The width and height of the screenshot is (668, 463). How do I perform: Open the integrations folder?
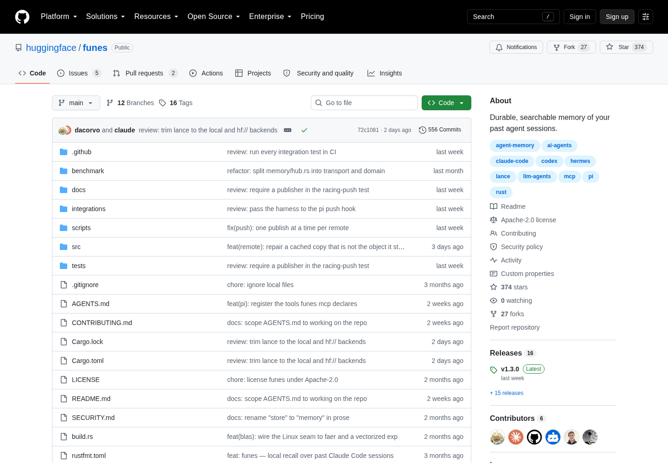[x=89, y=209]
